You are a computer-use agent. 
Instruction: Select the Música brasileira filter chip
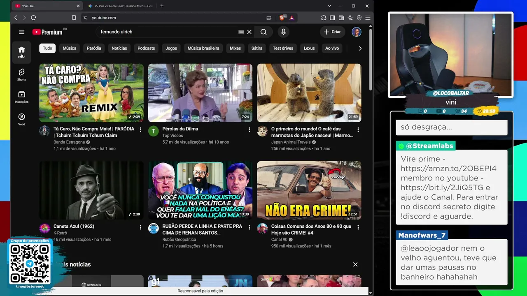coord(203,49)
